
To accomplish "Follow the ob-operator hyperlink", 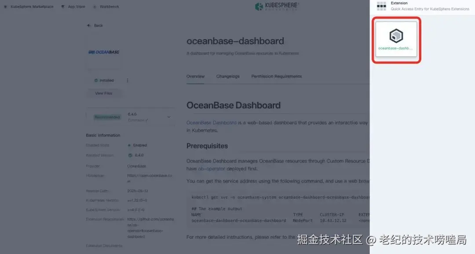I will click(212, 168).
